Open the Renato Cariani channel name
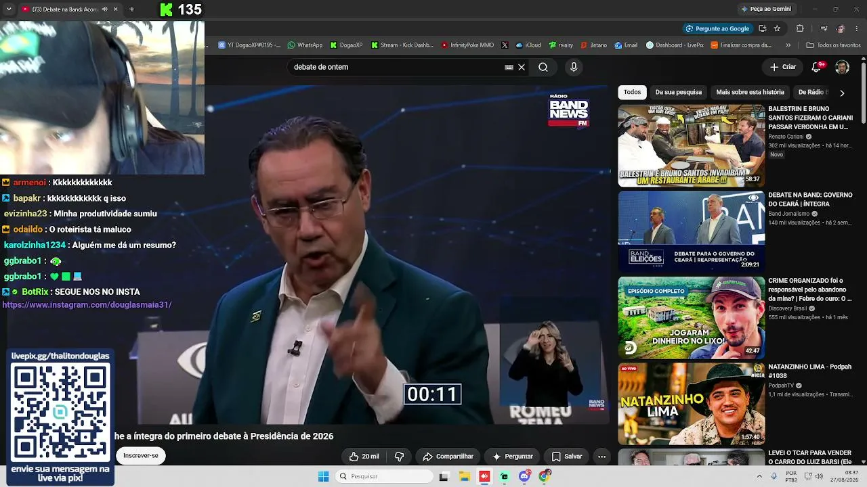The width and height of the screenshot is (867, 487). (x=786, y=137)
